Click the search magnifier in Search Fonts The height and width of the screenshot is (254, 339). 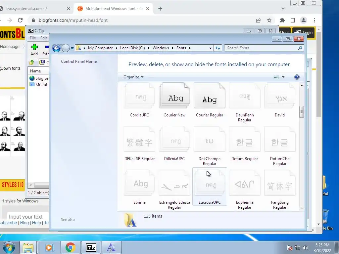300,48
